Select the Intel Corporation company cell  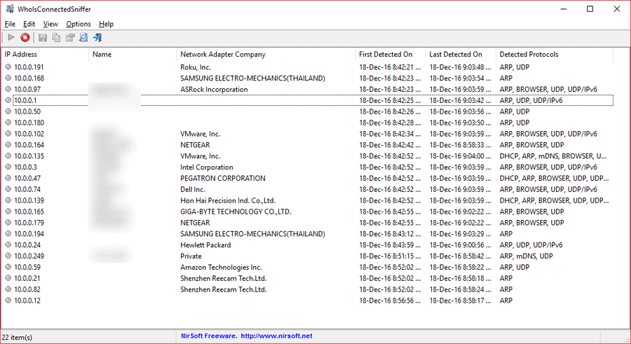(207, 167)
